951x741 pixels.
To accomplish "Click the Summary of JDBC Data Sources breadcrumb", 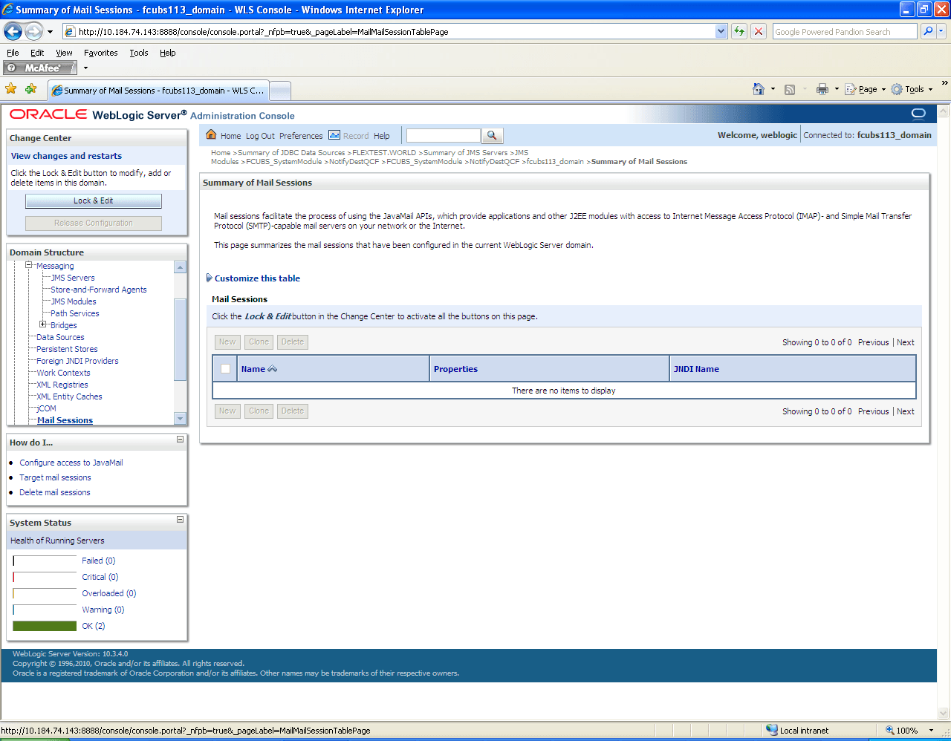I will [291, 152].
